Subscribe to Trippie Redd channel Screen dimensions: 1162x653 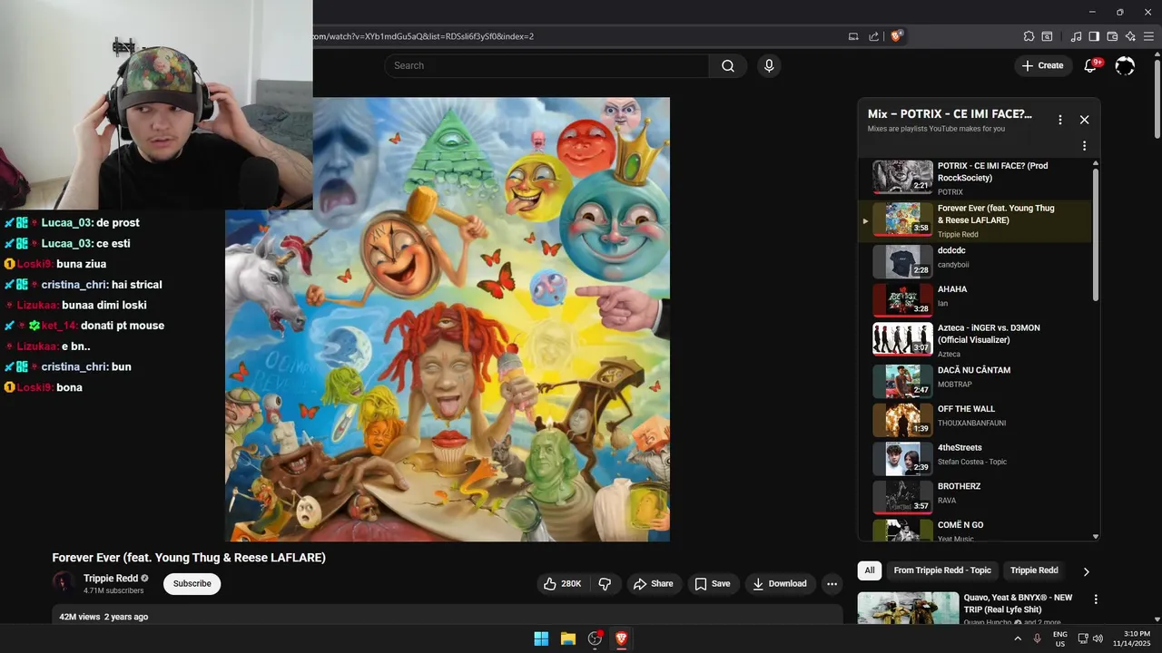(192, 584)
